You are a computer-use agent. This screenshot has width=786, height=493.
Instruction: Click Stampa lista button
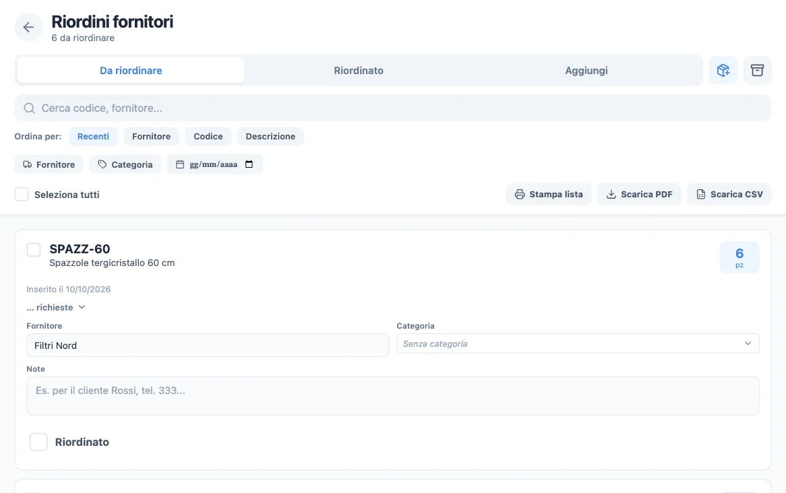pos(549,195)
